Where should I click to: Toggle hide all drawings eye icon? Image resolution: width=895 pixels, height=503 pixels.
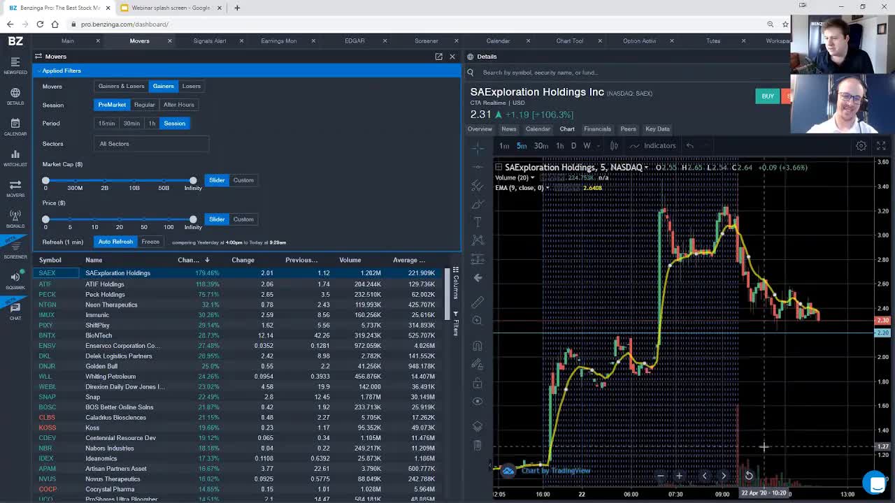(x=478, y=401)
